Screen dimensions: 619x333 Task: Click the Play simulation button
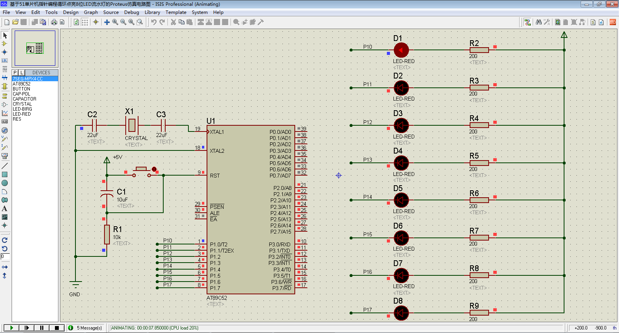(12, 328)
